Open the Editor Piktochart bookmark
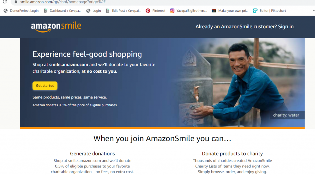315x176 pixels. [269, 11]
